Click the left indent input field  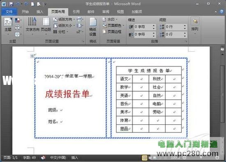tap(143, 27)
